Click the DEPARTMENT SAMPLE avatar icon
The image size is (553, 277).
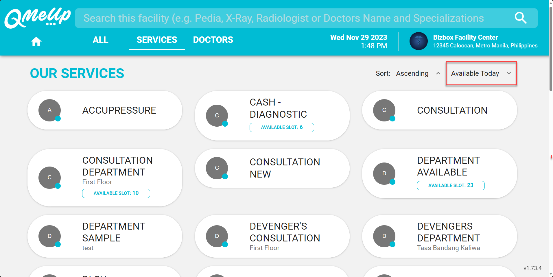pos(49,236)
